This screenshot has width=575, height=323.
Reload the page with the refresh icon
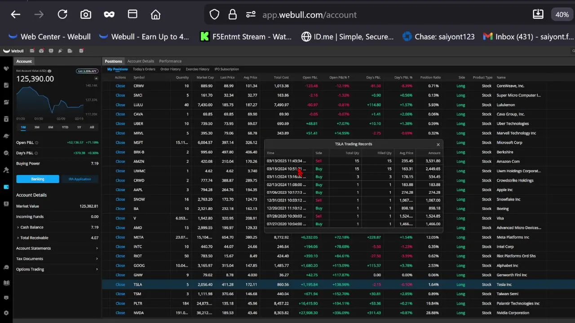tap(62, 15)
